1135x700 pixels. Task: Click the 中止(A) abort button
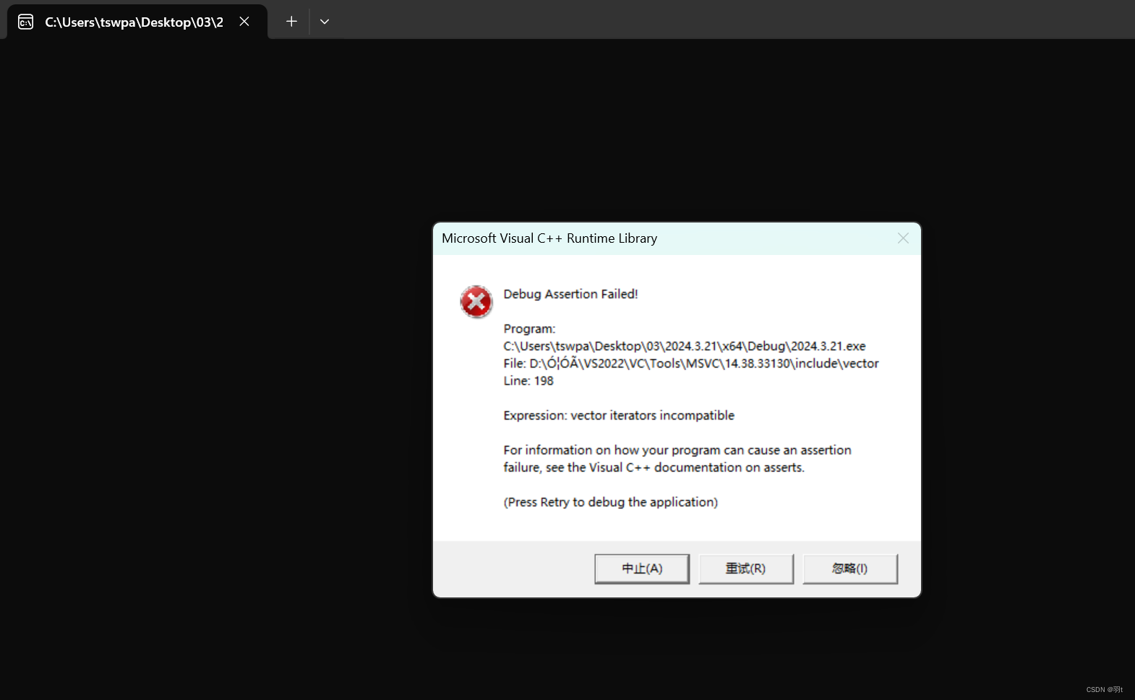642,569
